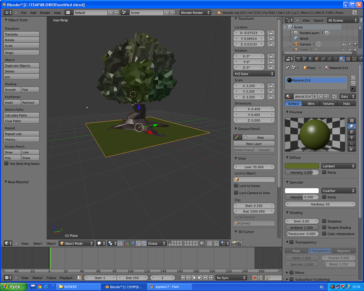Click the Repeat Last button
This screenshot has width=364, height=291.
click(x=21, y=134)
